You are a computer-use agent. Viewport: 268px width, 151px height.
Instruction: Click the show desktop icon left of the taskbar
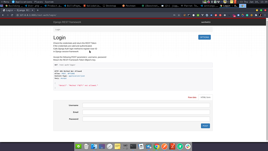click(x=2, y=6)
